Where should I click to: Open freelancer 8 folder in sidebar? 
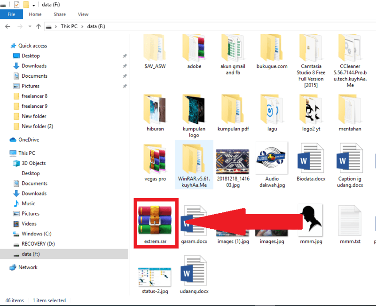[x=34, y=96]
